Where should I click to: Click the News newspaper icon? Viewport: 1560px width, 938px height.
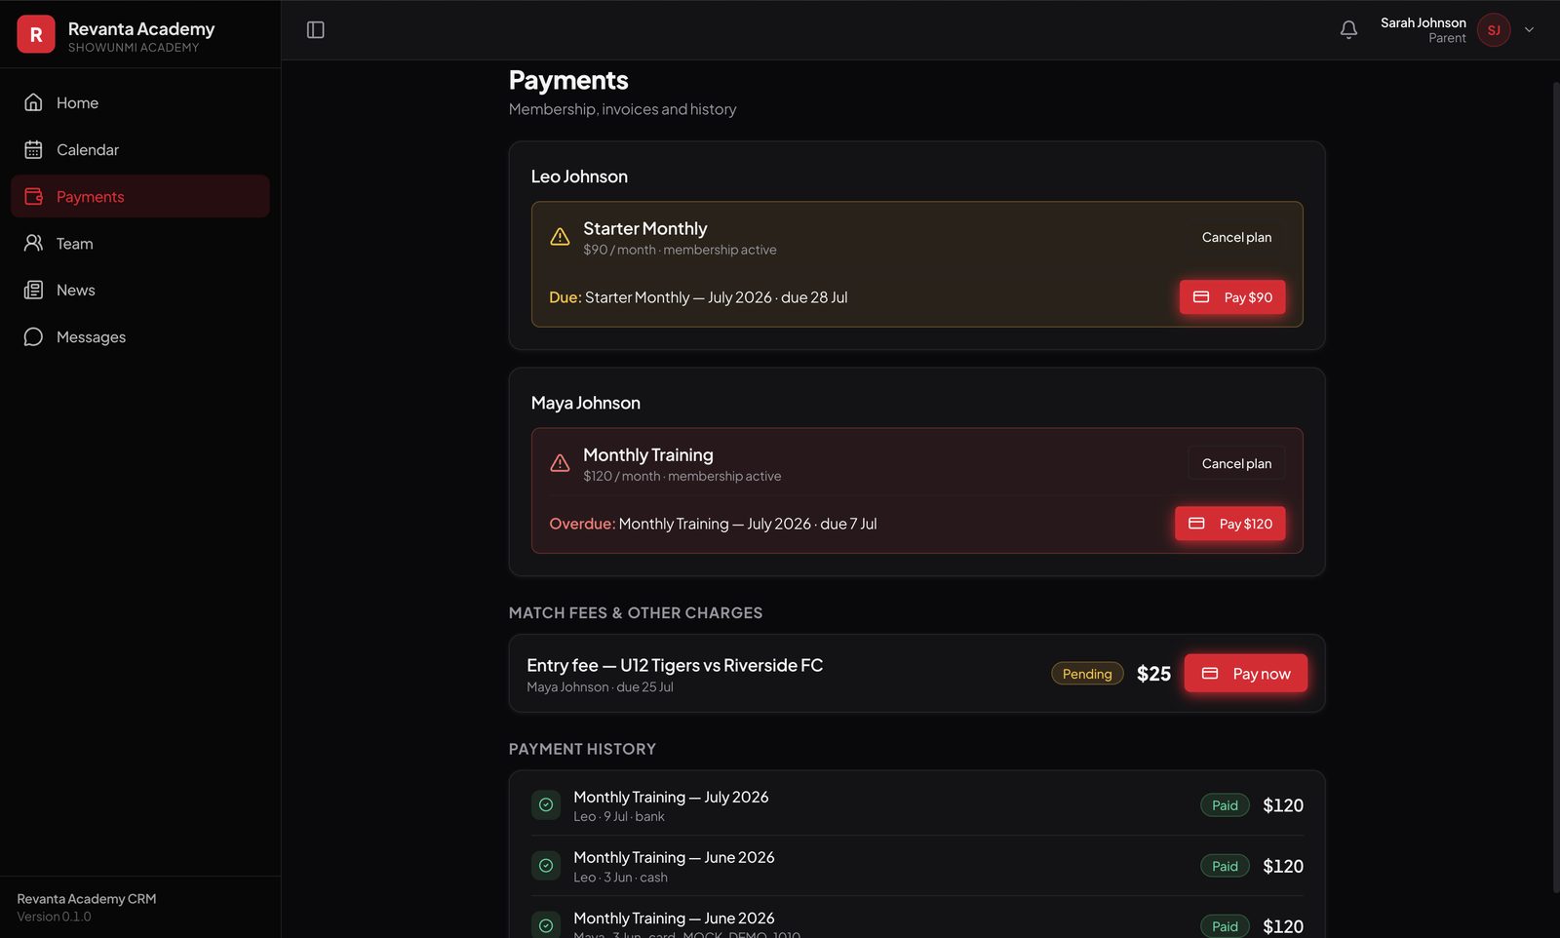33,290
